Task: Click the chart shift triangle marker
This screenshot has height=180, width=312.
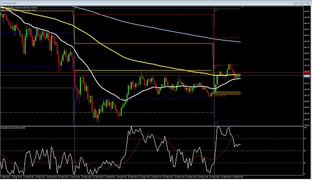Action: 242,7
